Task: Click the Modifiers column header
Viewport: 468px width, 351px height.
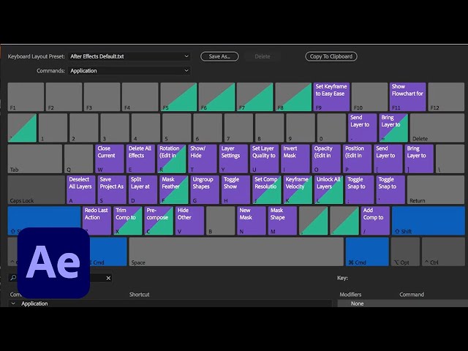Action: (350, 295)
